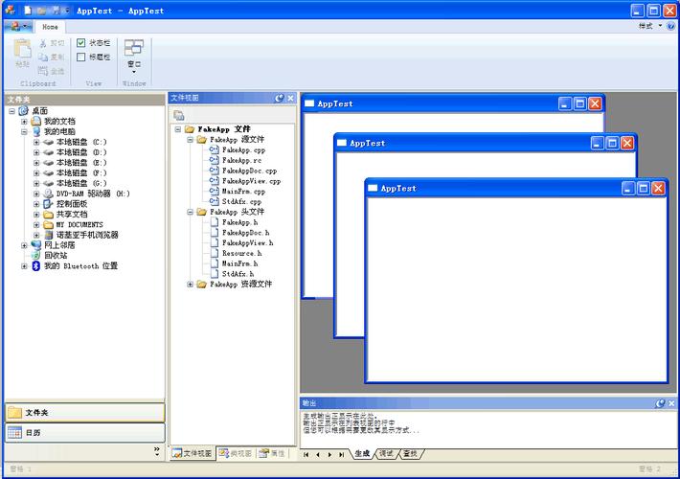680x479 pixels.
Task: Go to first output tab arrow
Action: tap(306, 454)
